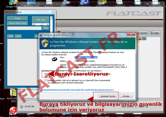Viewport: 166px width, 117px height.
Task: Skip the current song in DJ-Mixer
Action: pyautogui.click(x=46, y=28)
